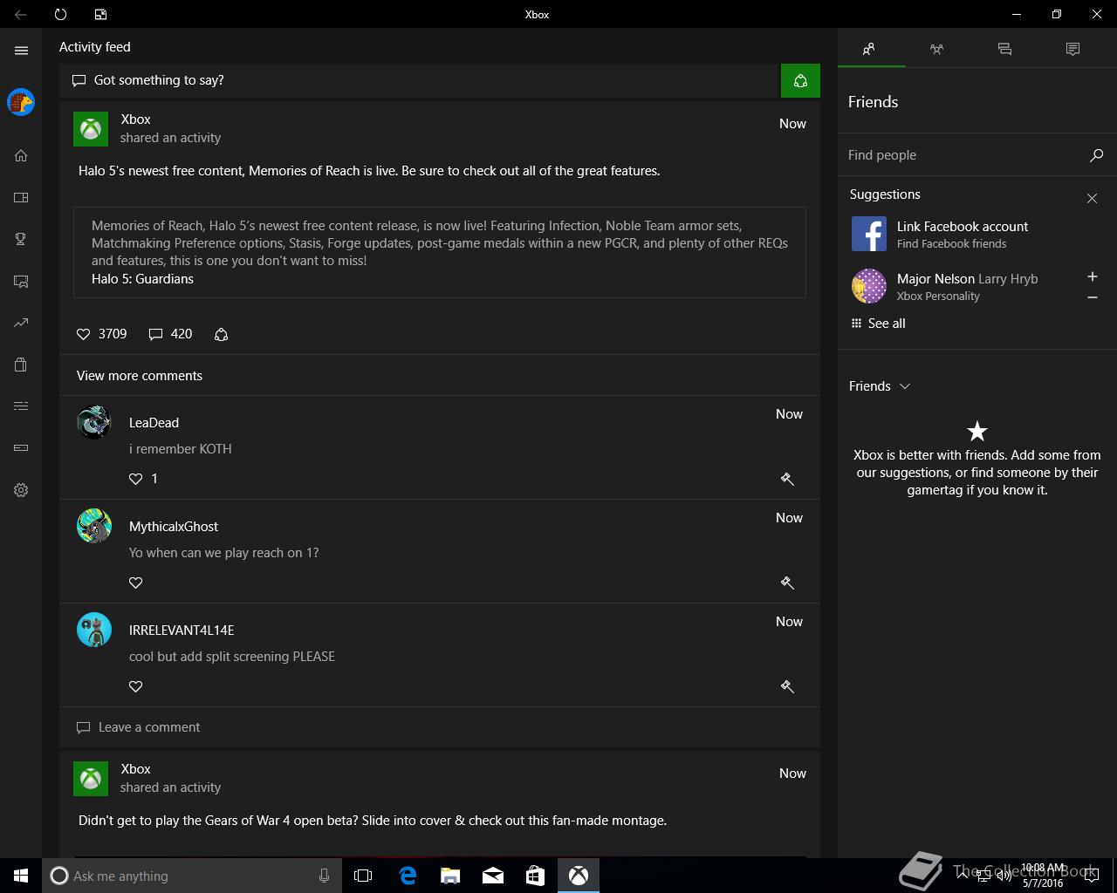1117x893 pixels.
Task: Add Major Nelson with plus icon
Action: 1092,276
